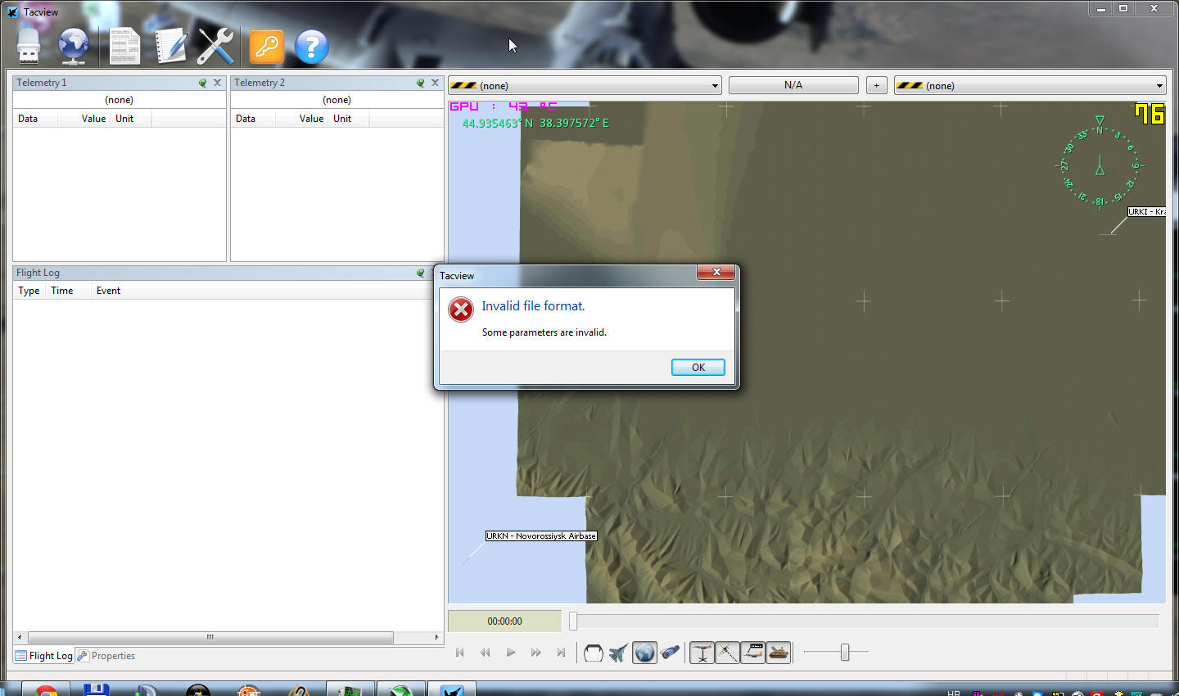This screenshot has height=696, width=1179.
Task: Open the printed document report icon
Action: 124,47
